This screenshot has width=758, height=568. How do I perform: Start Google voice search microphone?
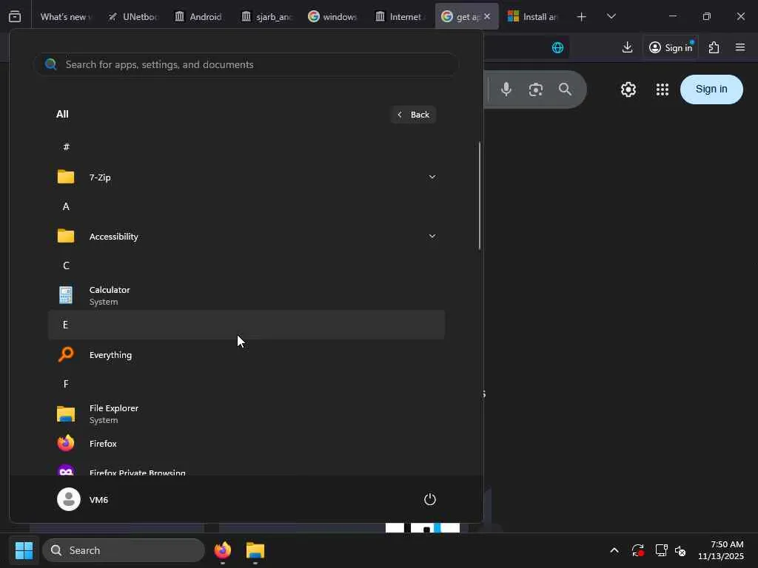[x=506, y=89]
